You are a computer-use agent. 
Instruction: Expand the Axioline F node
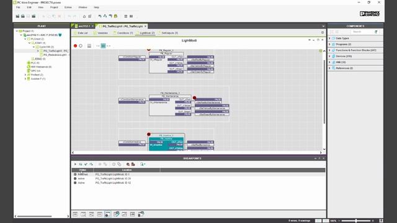pos(25,79)
